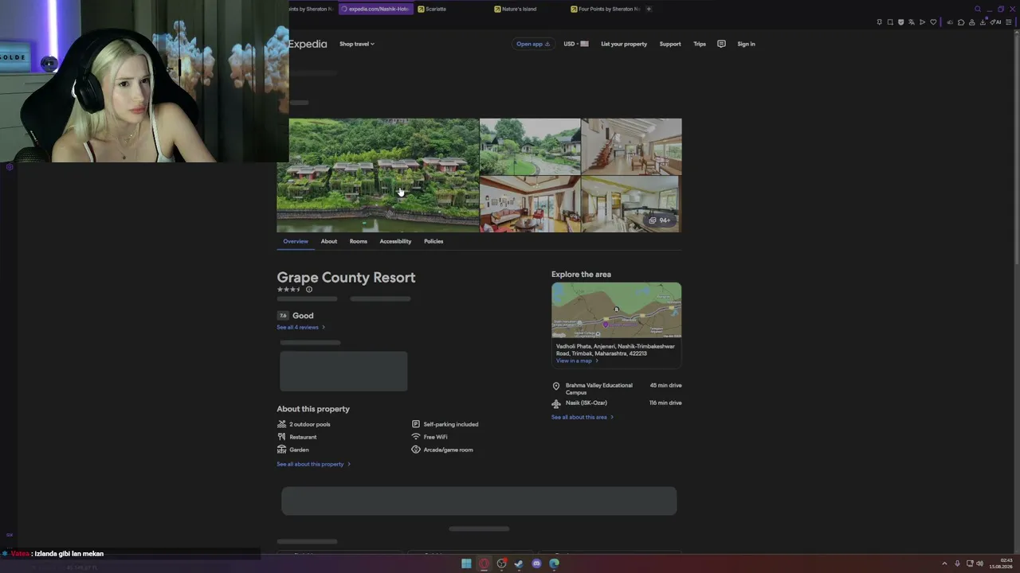This screenshot has height=573, width=1020.
Task: Open the browser easy setup menu icon
Action: 1008,22
